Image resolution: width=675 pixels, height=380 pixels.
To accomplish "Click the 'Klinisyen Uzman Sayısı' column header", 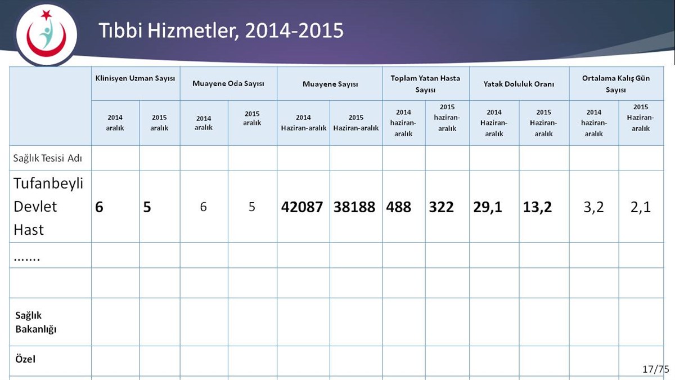I will (x=136, y=78).
